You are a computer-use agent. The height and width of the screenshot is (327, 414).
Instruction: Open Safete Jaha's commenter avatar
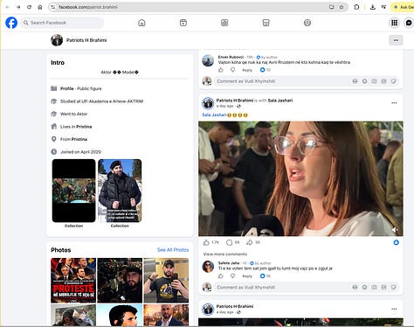(208, 267)
